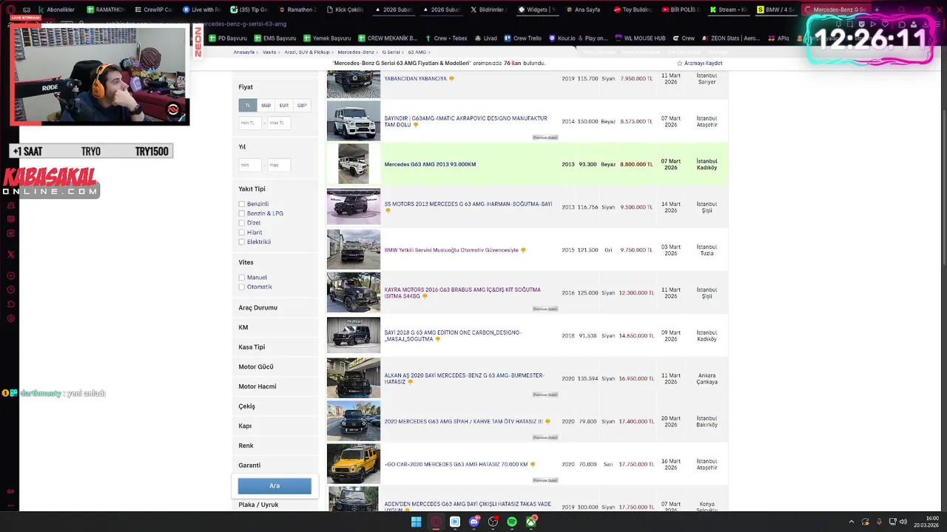Select the TL currency toggle
Viewport: 947px width, 532px height.
(x=248, y=105)
